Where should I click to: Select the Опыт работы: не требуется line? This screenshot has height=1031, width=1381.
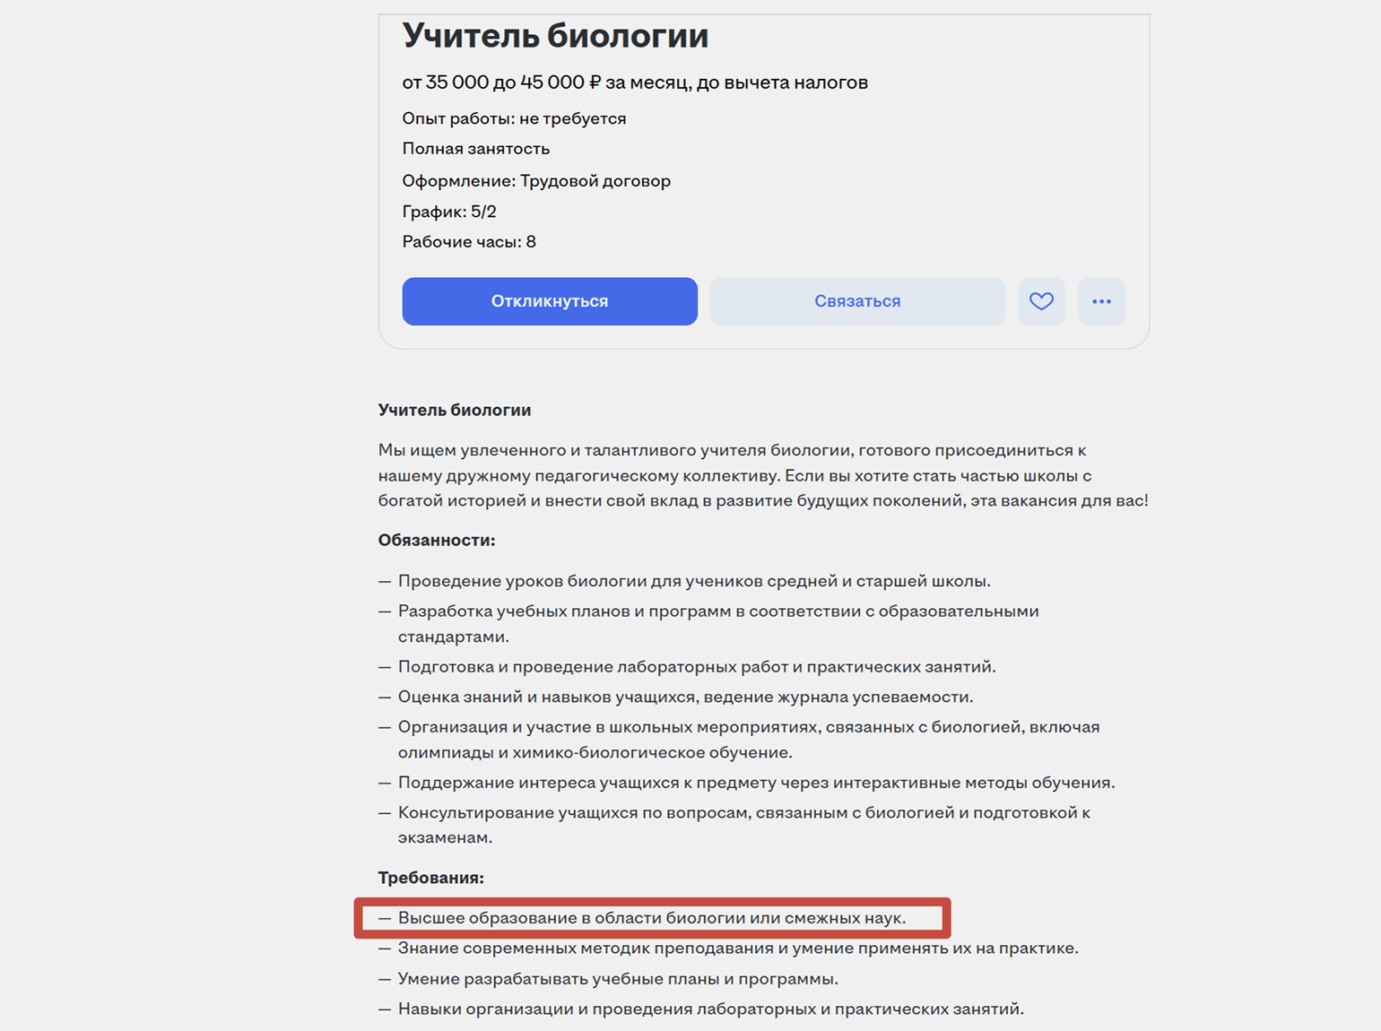point(514,118)
